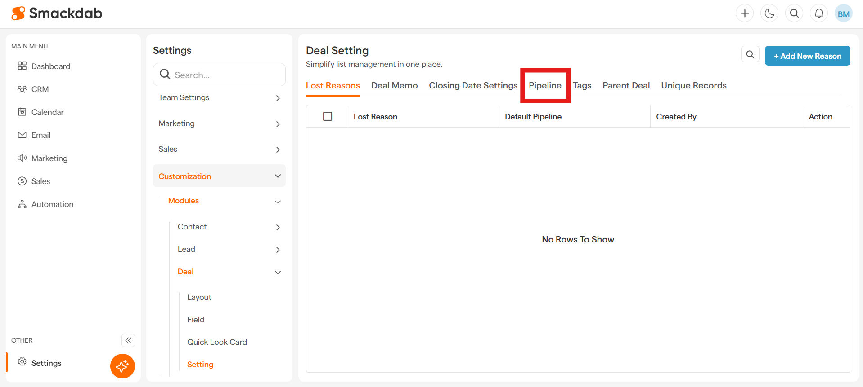
Task: Open the BM user profile avatar
Action: pyautogui.click(x=843, y=13)
